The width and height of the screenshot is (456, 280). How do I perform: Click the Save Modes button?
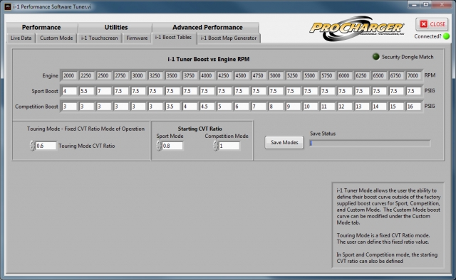pos(284,142)
